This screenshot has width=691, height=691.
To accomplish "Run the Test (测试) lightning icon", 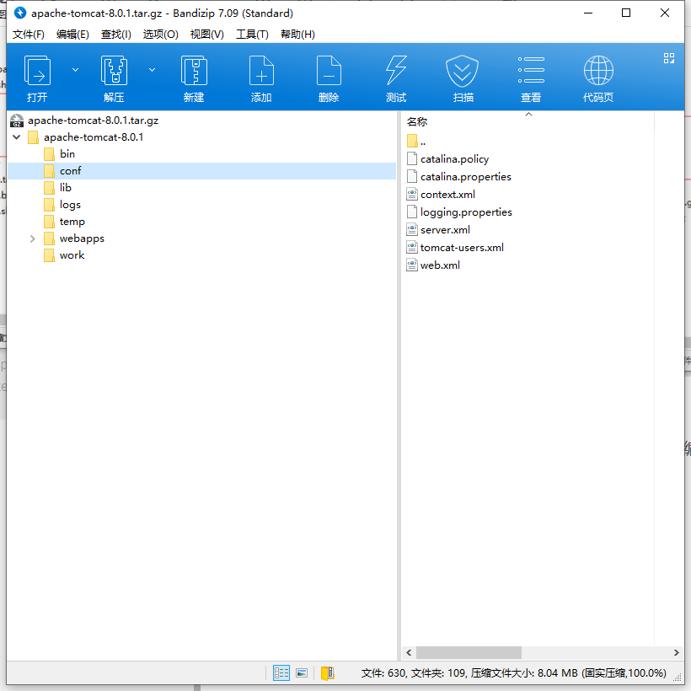I will [396, 71].
